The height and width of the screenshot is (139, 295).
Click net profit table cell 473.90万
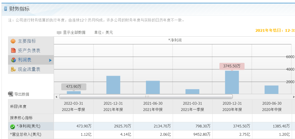(74, 126)
